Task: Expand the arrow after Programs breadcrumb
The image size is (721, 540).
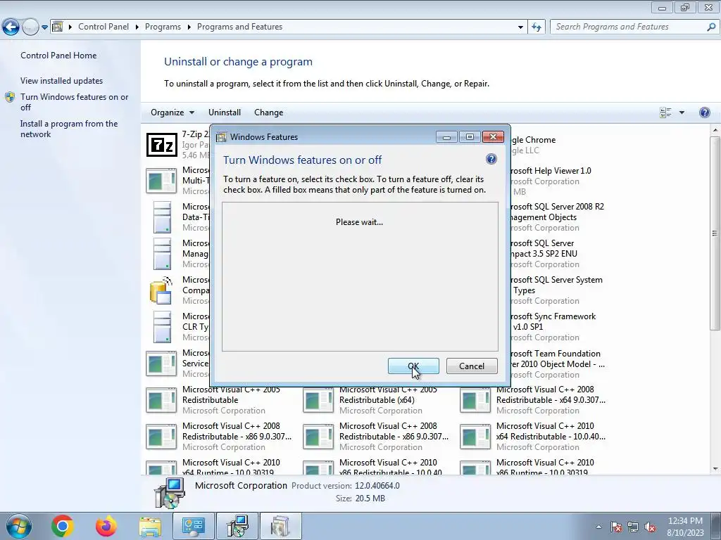Action: 189,27
